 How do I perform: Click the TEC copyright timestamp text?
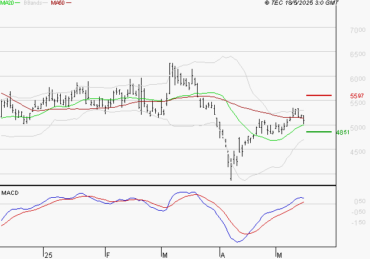pyautogui.click(x=302, y=4)
